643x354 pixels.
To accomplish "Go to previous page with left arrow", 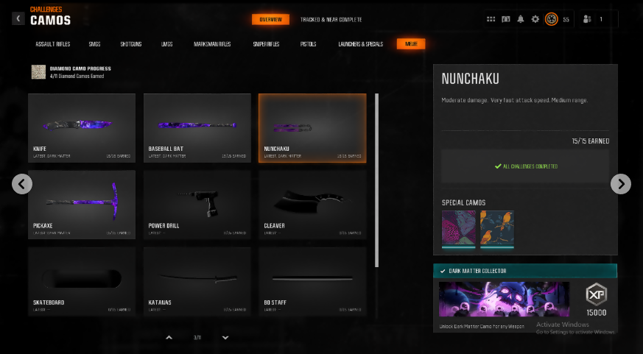I will point(22,184).
